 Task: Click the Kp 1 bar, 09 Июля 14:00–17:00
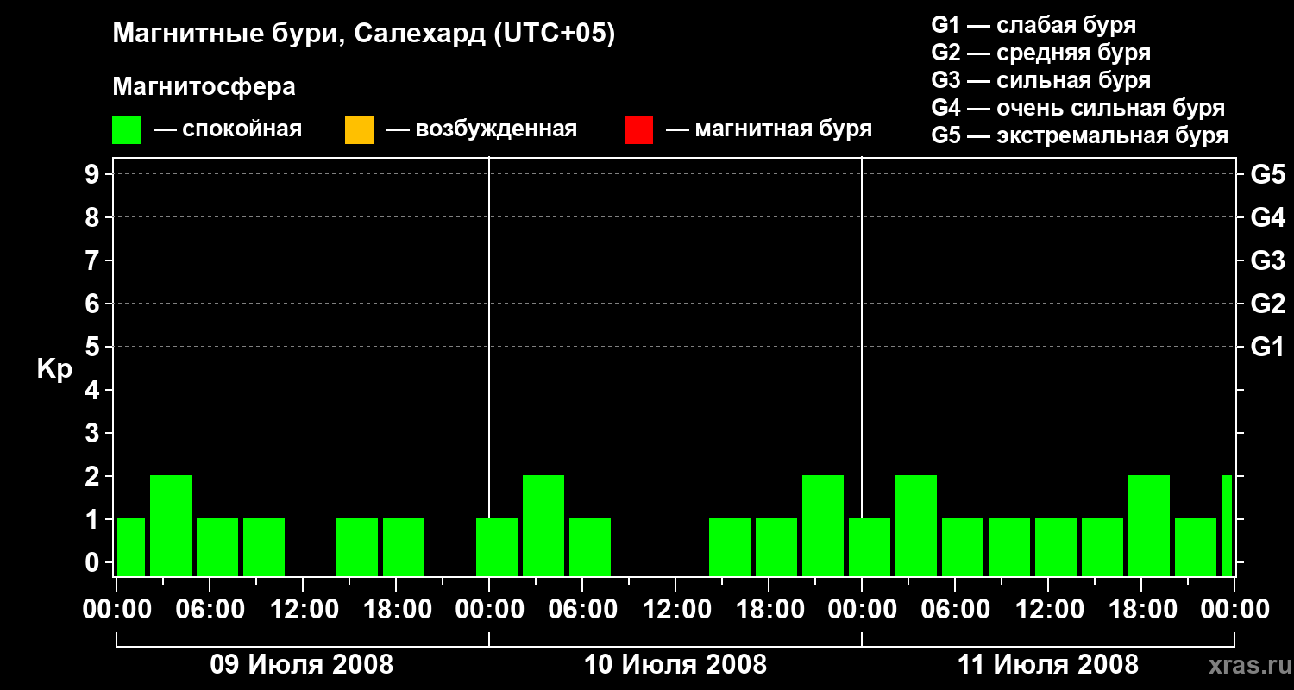pos(357,547)
